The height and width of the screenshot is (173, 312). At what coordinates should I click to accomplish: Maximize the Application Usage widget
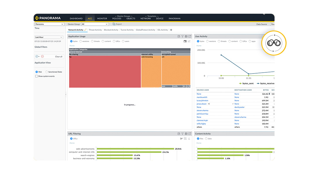coord(179,36)
